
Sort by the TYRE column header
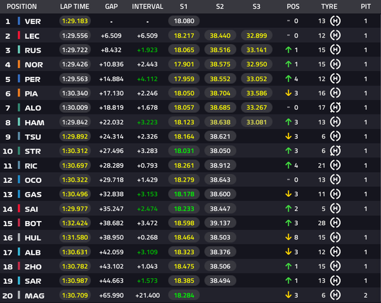(329, 6)
